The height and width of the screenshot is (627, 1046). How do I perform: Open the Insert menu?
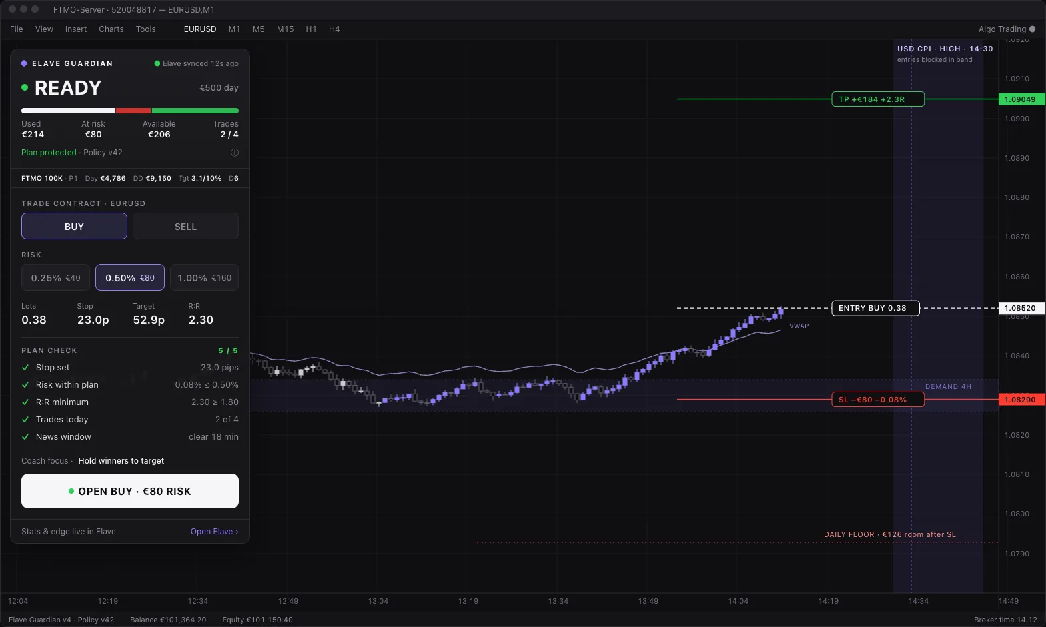pos(76,29)
